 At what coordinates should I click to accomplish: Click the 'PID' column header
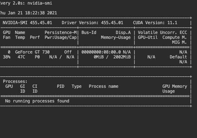pos(61,86)
